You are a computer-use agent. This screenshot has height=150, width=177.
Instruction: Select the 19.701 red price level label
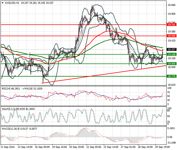pos(171,25)
